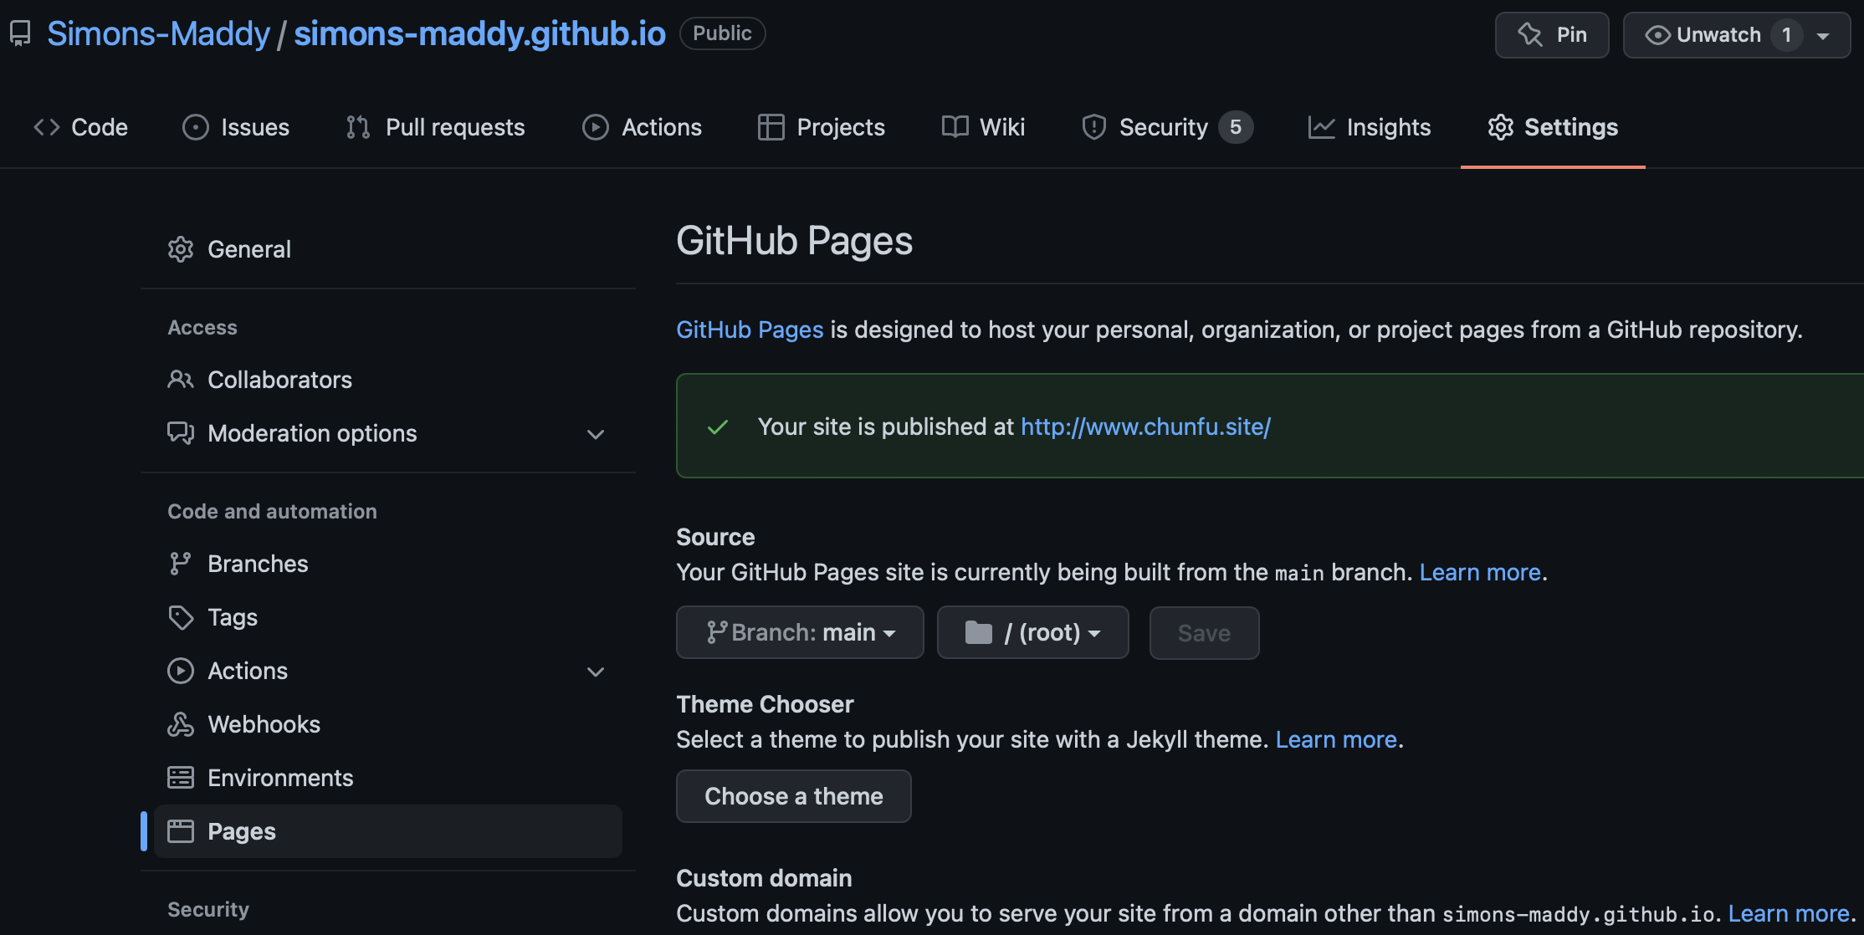Click the Pin repository button
Image resolution: width=1864 pixels, height=935 pixels.
[x=1552, y=33]
